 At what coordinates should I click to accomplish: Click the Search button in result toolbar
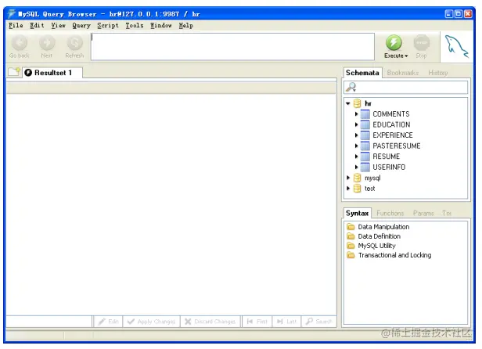pyautogui.click(x=319, y=322)
